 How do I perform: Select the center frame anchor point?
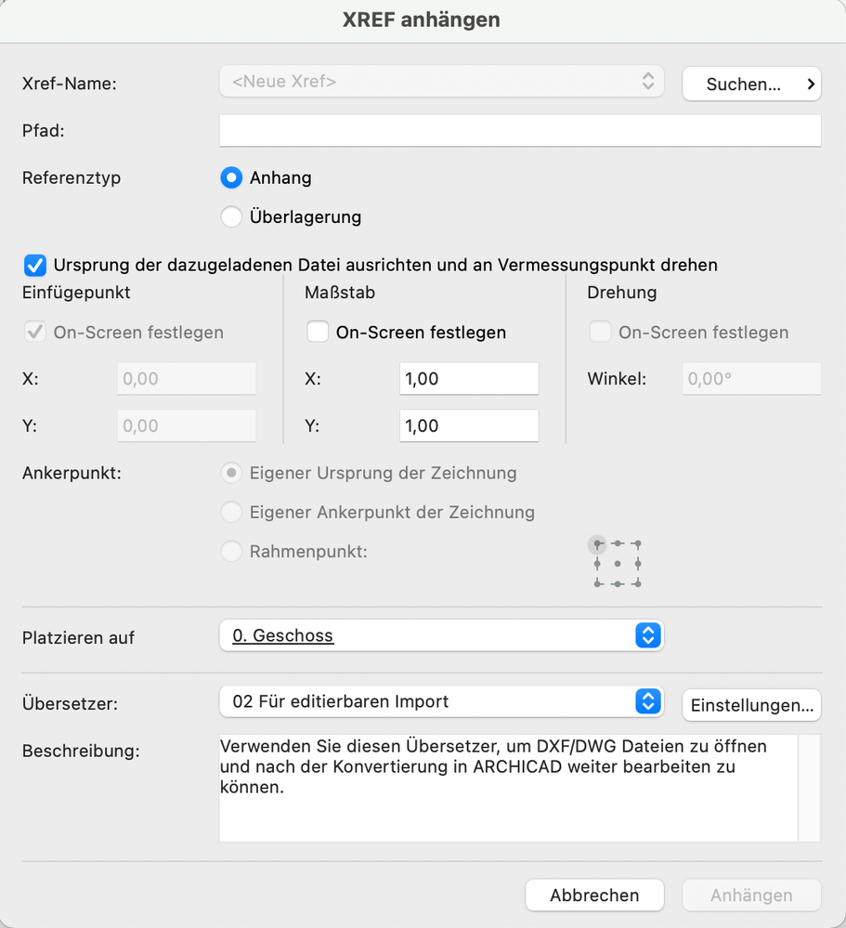(618, 564)
